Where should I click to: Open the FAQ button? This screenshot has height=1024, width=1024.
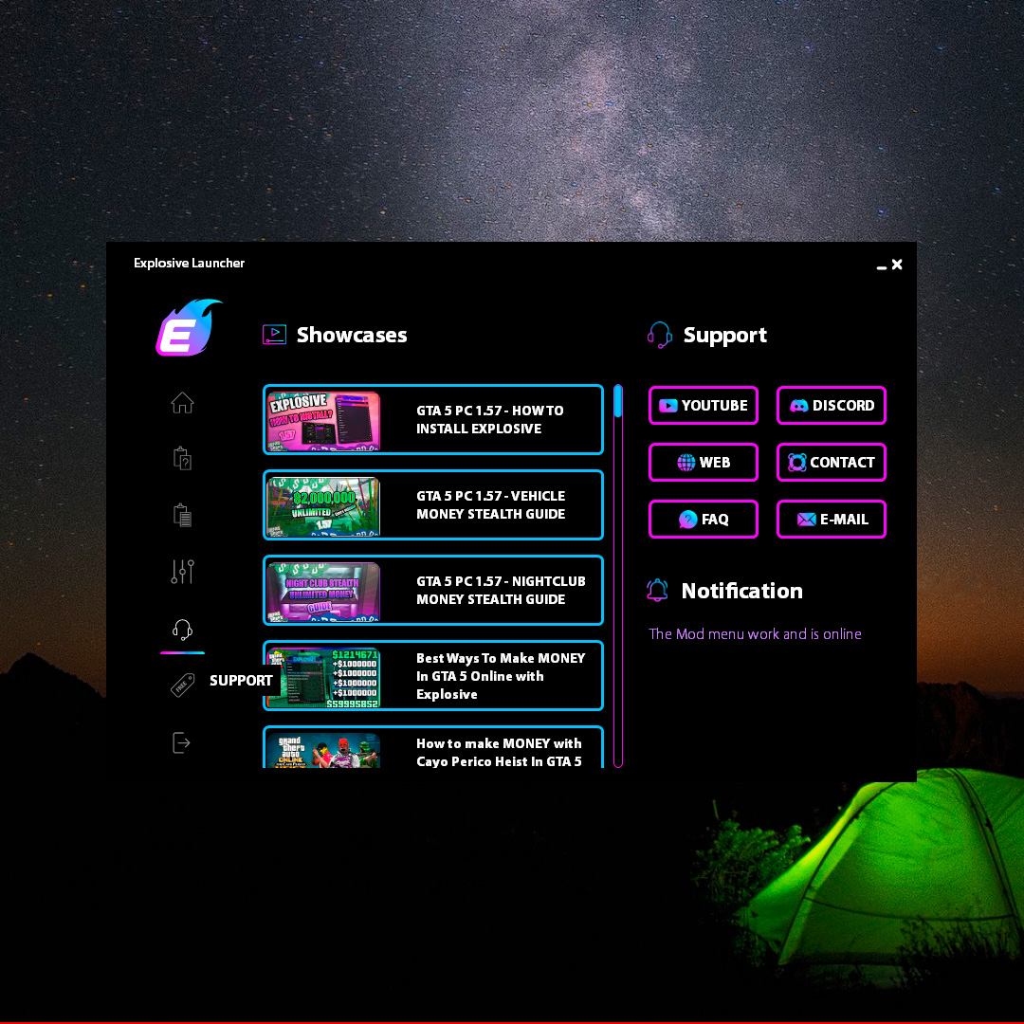(703, 520)
